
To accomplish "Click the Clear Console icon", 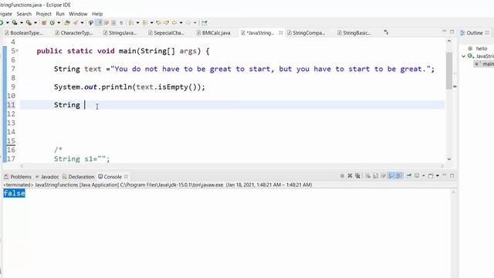I will [x=367, y=176].
